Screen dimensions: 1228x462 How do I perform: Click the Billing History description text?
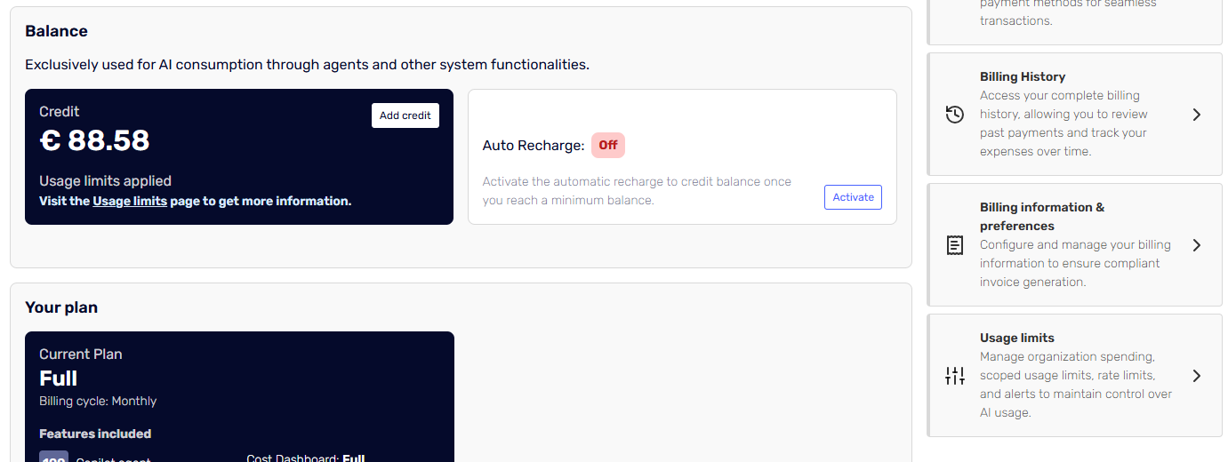(1063, 123)
